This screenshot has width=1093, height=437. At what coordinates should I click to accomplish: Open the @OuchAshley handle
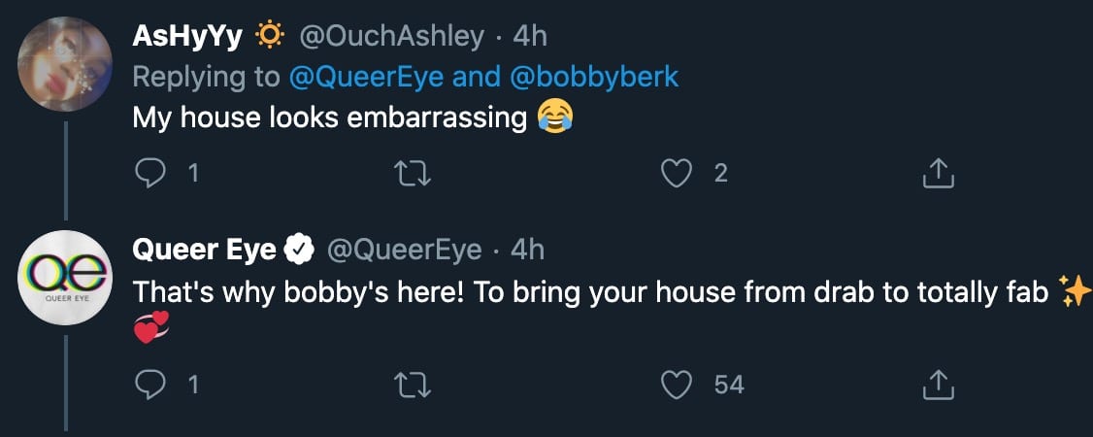click(392, 36)
